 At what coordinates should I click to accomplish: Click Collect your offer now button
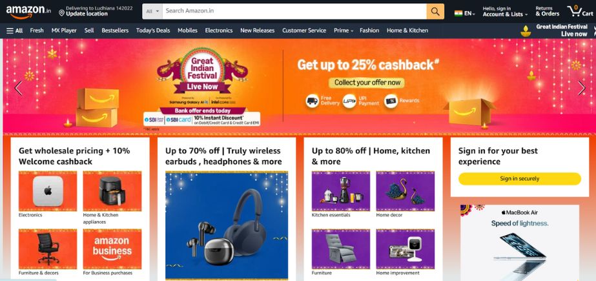(367, 83)
